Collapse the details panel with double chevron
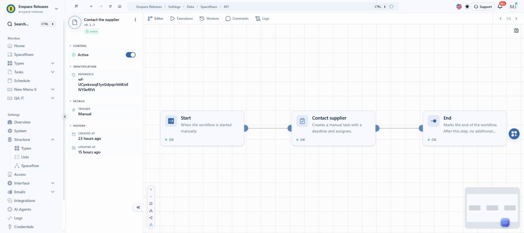 coord(138,207)
